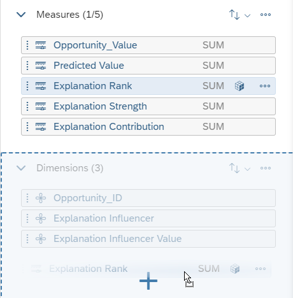Select Explanation Influencer Value dimension
The width and height of the screenshot is (293, 298).
pyautogui.click(x=148, y=239)
